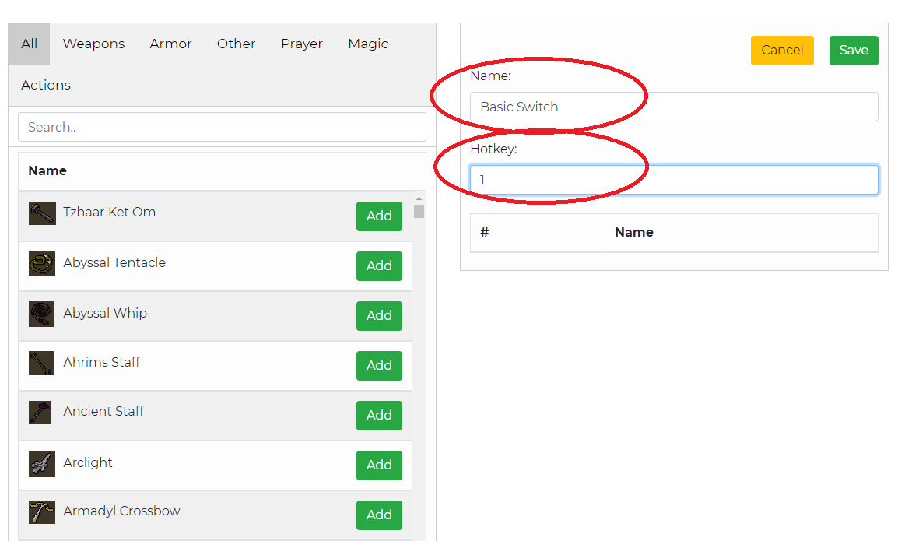Click the Name: label above Basic Switch
Viewport: 898px width, 541px height.
pos(491,76)
